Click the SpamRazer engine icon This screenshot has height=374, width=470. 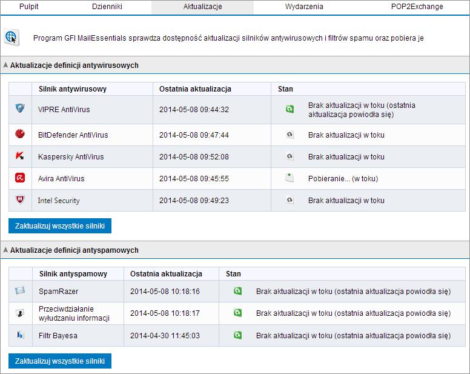tap(20, 290)
